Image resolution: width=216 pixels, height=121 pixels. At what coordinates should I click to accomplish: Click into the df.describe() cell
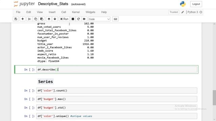tap(117, 70)
